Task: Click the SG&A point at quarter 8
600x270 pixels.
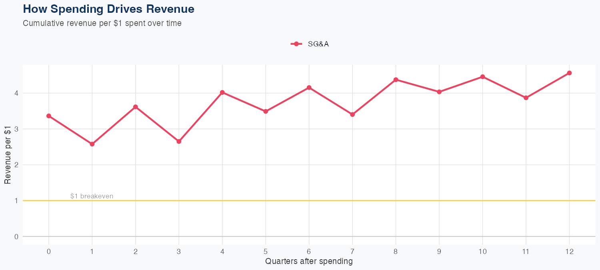Action: (x=396, y=80)
